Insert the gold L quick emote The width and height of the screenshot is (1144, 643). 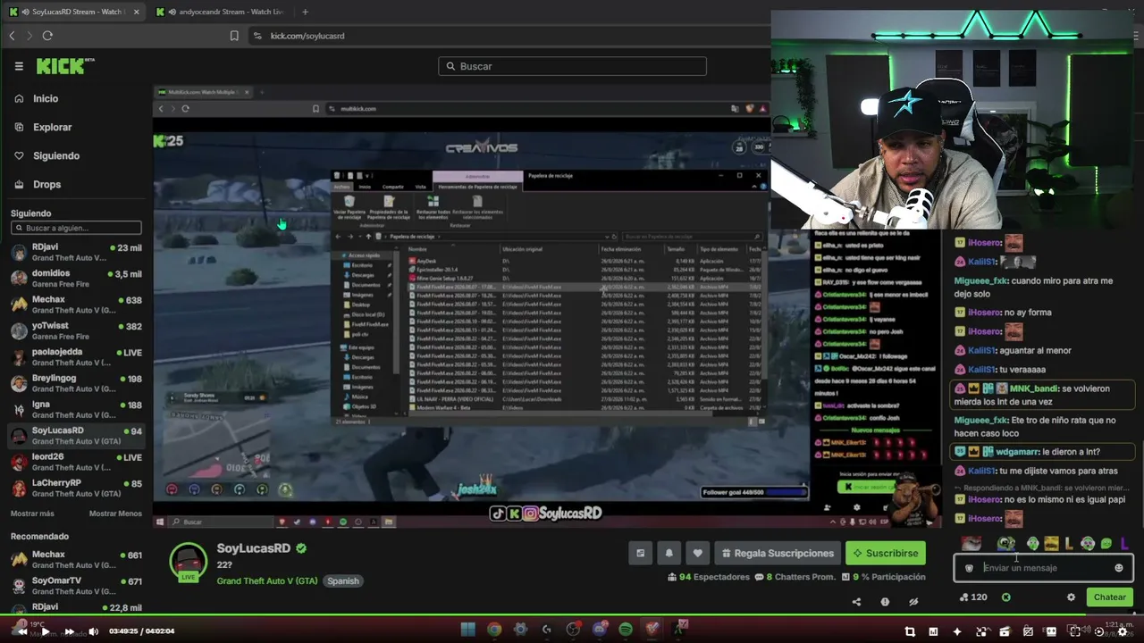point(1068,544)
